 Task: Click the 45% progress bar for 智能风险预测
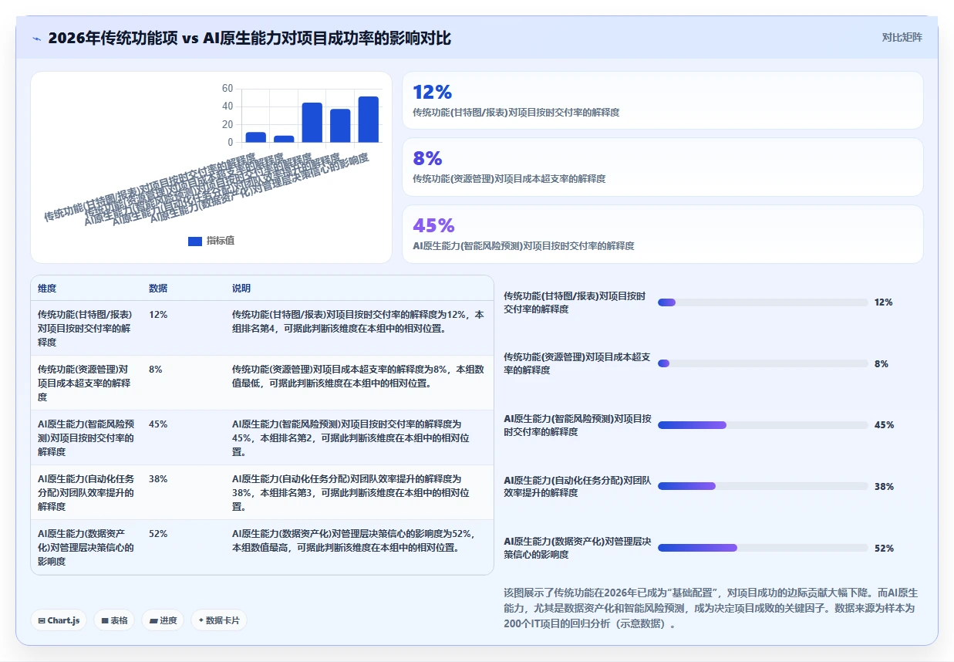tap(763, 425)
